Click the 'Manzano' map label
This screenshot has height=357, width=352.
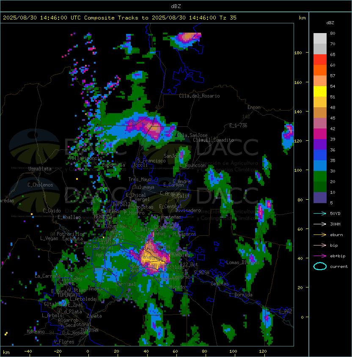[x=36, y=332]
